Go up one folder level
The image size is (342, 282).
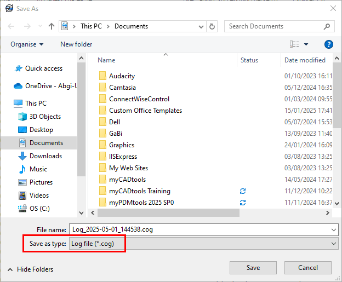[x=52, y=26]
